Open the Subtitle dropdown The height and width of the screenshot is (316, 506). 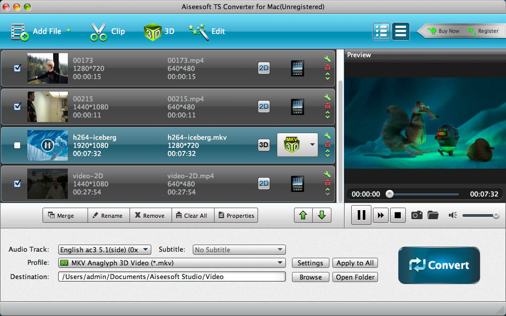239,250
